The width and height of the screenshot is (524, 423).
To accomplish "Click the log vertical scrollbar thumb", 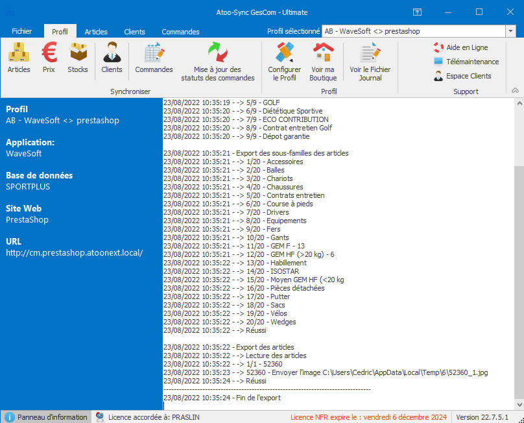I will 519,283.
